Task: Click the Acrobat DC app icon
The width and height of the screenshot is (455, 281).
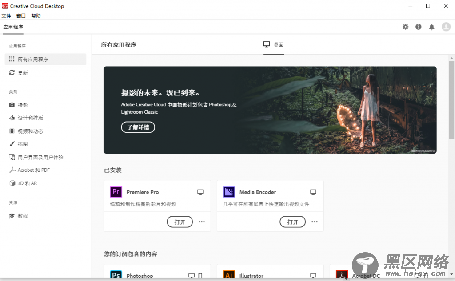Action: [x=342, y=274]
